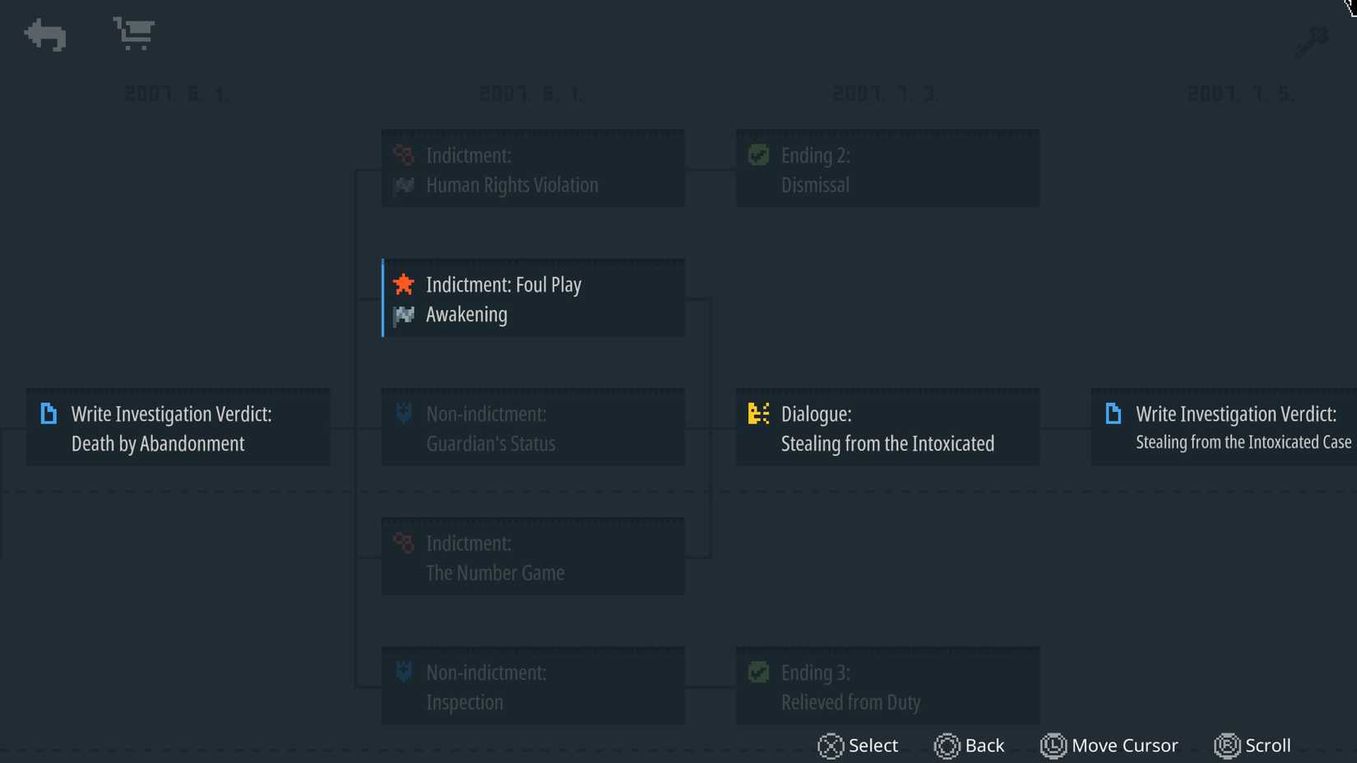Click the document icon on Stealing from Intoxicated Case

tap(1113, 414)
